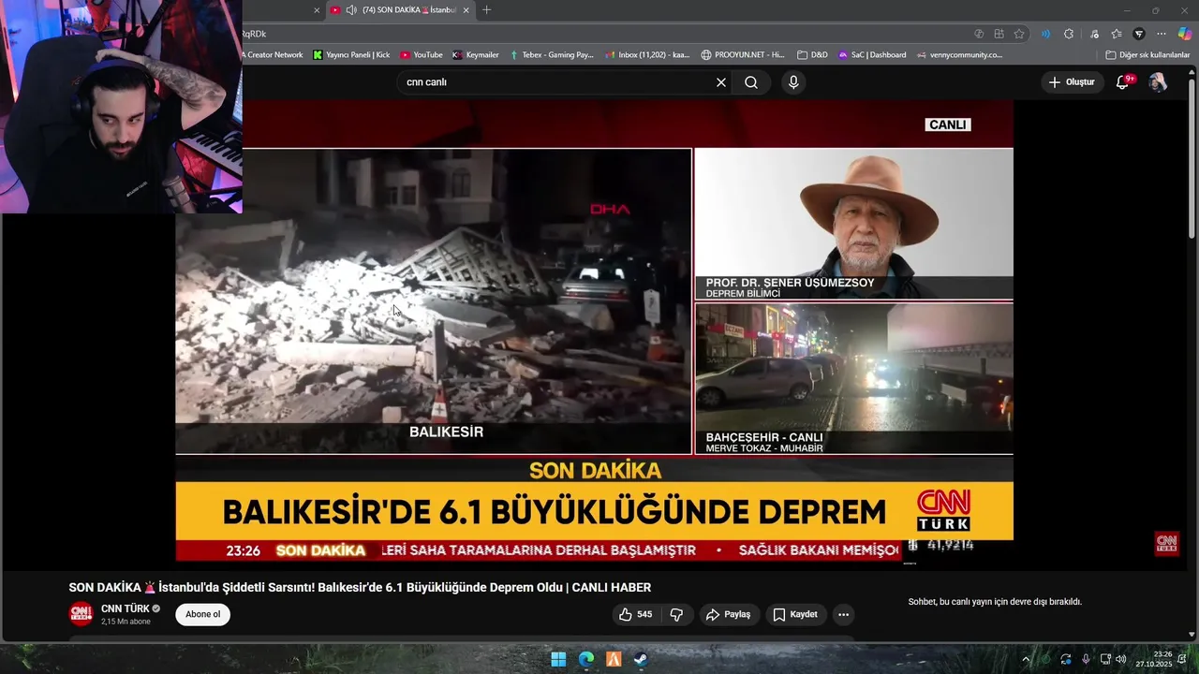Add this page to favorites star
The image size is (1199, 674).
[1019, 34]
